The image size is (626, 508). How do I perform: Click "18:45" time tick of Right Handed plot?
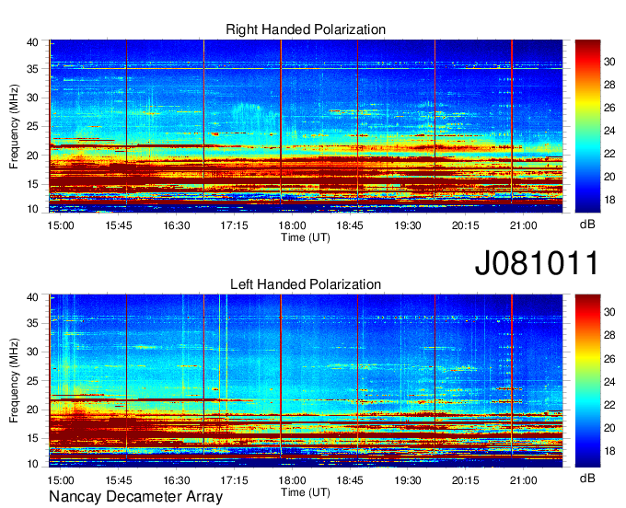coord(350,225)
